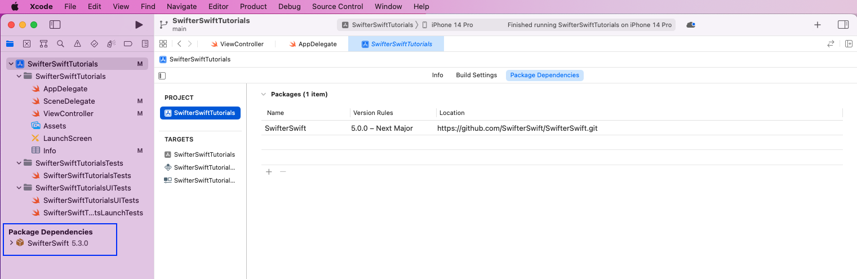Select ViewController in the navigator
Image resolution: width=857 pixels, height=279 pixels.
click(x=68, y=114)
